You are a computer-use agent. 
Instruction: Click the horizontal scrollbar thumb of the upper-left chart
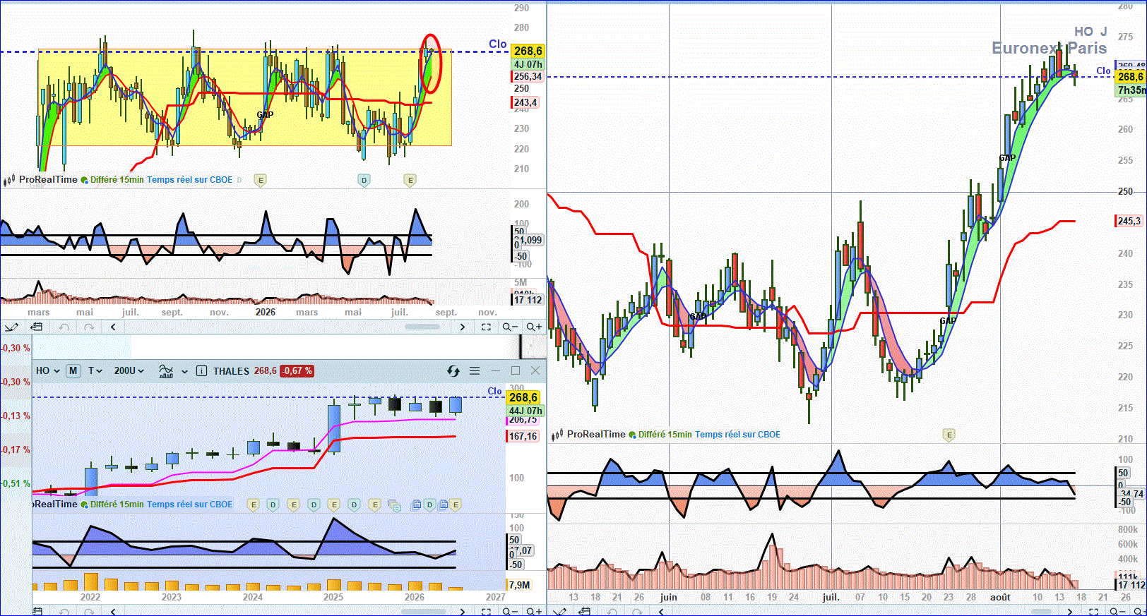tap(422, 327)
